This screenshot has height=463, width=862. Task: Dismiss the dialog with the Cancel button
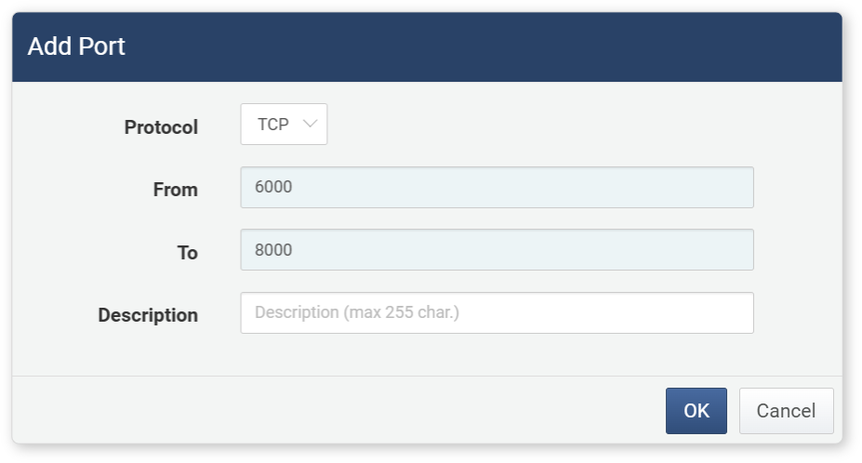point(786,411)
